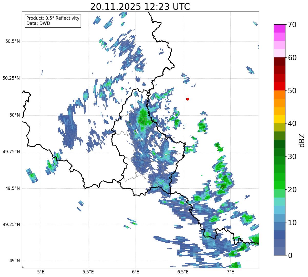308x277 pixels.
Task: Click the 40 label on colorbar
Action: coord(292,124)
